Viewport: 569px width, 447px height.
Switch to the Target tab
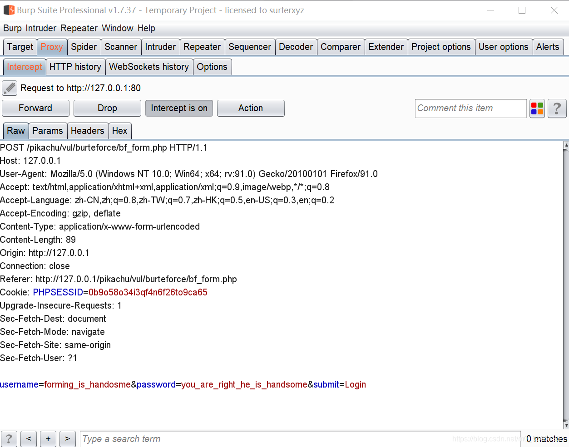pyautogui.click(x=20, y=47)
